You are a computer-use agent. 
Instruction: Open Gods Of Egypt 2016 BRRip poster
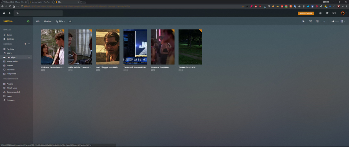108,47
